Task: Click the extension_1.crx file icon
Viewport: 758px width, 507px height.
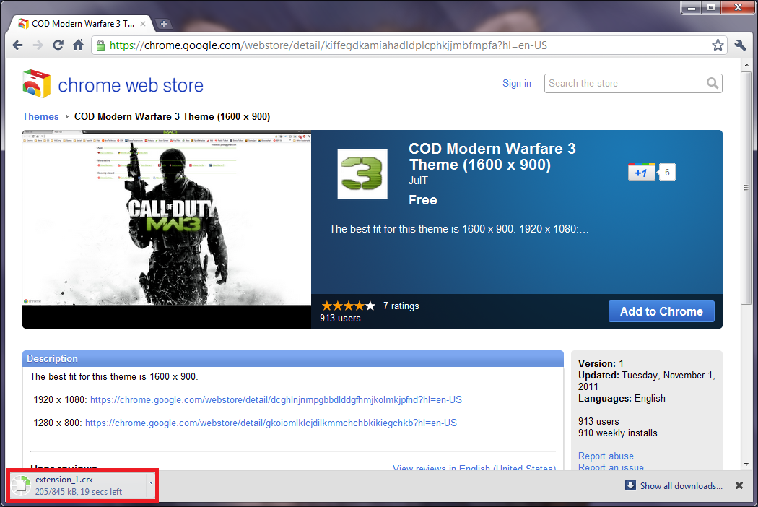Action: (x=21, y=485)
